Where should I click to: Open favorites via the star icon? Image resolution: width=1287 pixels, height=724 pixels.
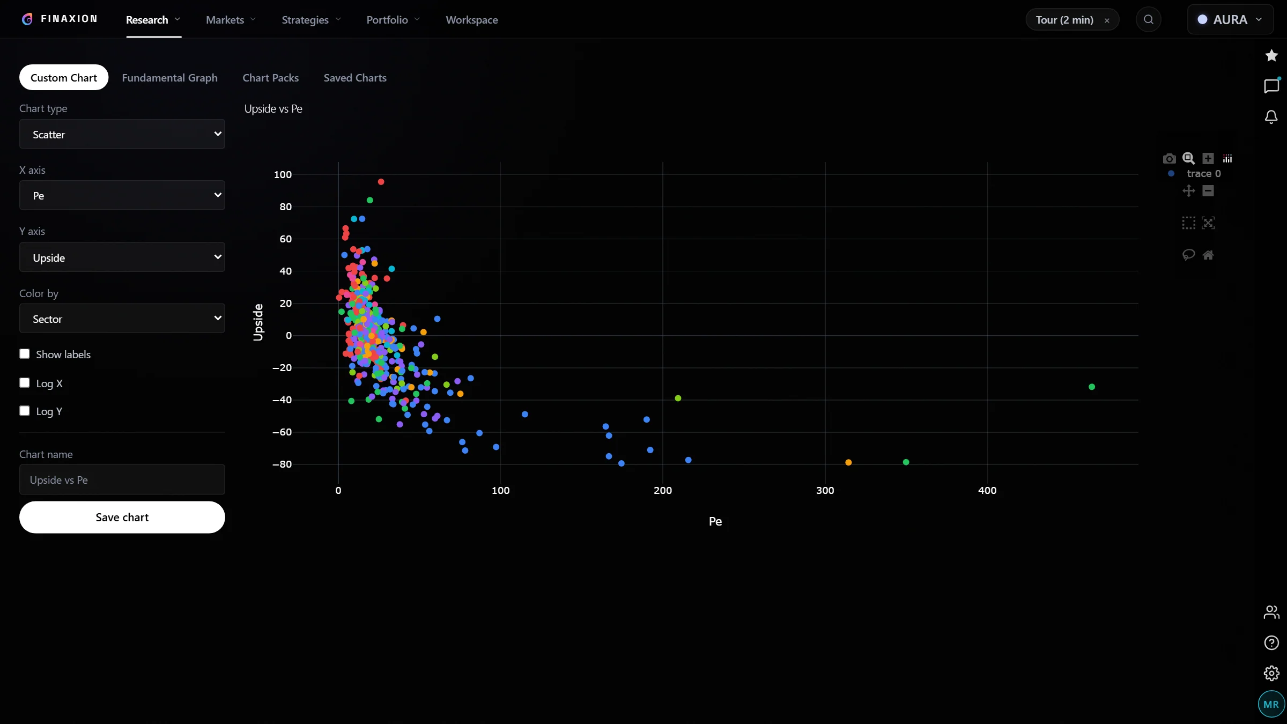pyautogui.click(x=1271, y=55)
